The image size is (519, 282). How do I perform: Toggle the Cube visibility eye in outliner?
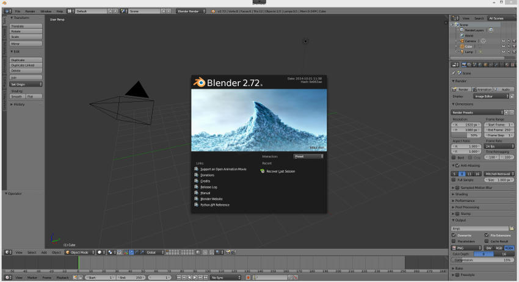pos(504,46)
